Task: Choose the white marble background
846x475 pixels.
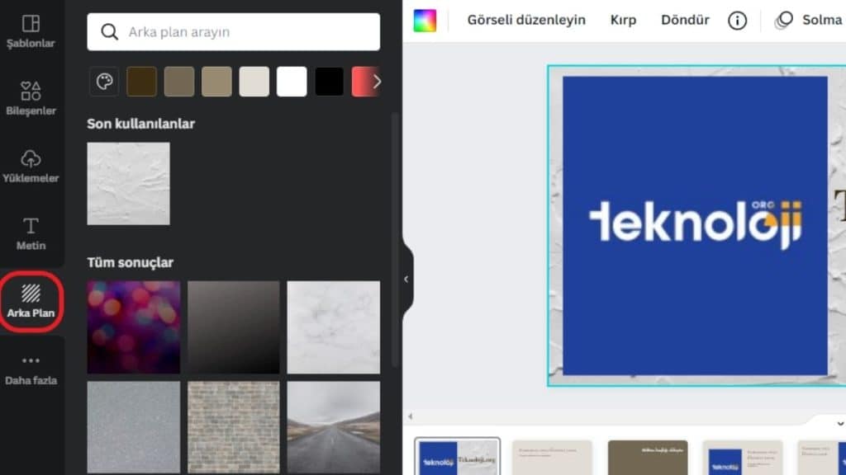Action: (x=334, y=327)
